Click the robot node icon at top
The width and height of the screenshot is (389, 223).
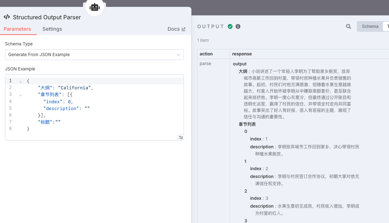pos(94,7)
